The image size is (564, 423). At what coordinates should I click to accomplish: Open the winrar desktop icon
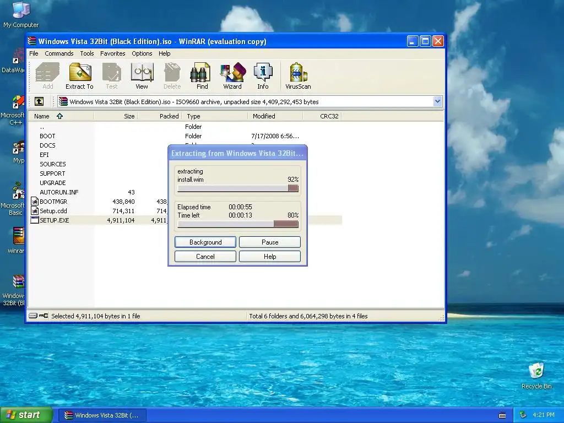coord(16,240)
